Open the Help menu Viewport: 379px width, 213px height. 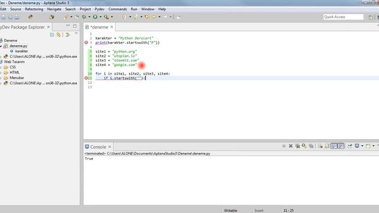point(162,9)
